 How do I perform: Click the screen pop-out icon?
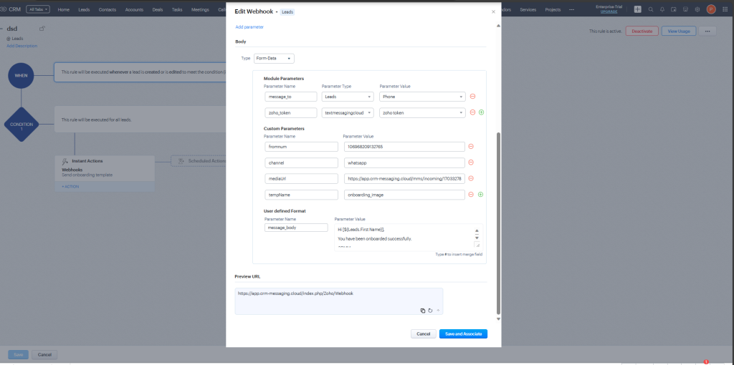(x=674, y=9)
